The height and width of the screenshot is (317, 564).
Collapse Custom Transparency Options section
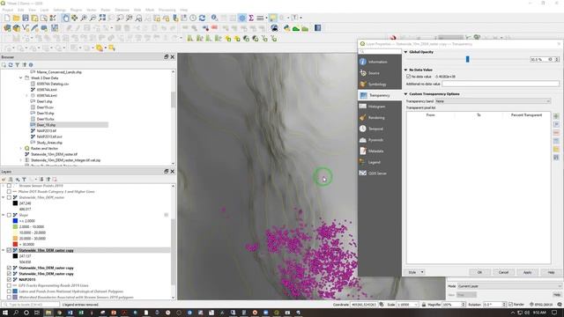point(405,94)
